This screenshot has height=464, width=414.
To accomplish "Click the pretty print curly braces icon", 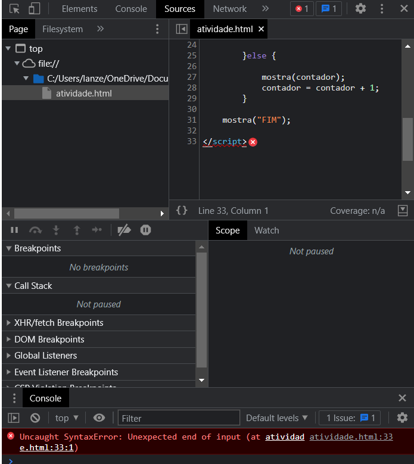I will coord(182,210).
